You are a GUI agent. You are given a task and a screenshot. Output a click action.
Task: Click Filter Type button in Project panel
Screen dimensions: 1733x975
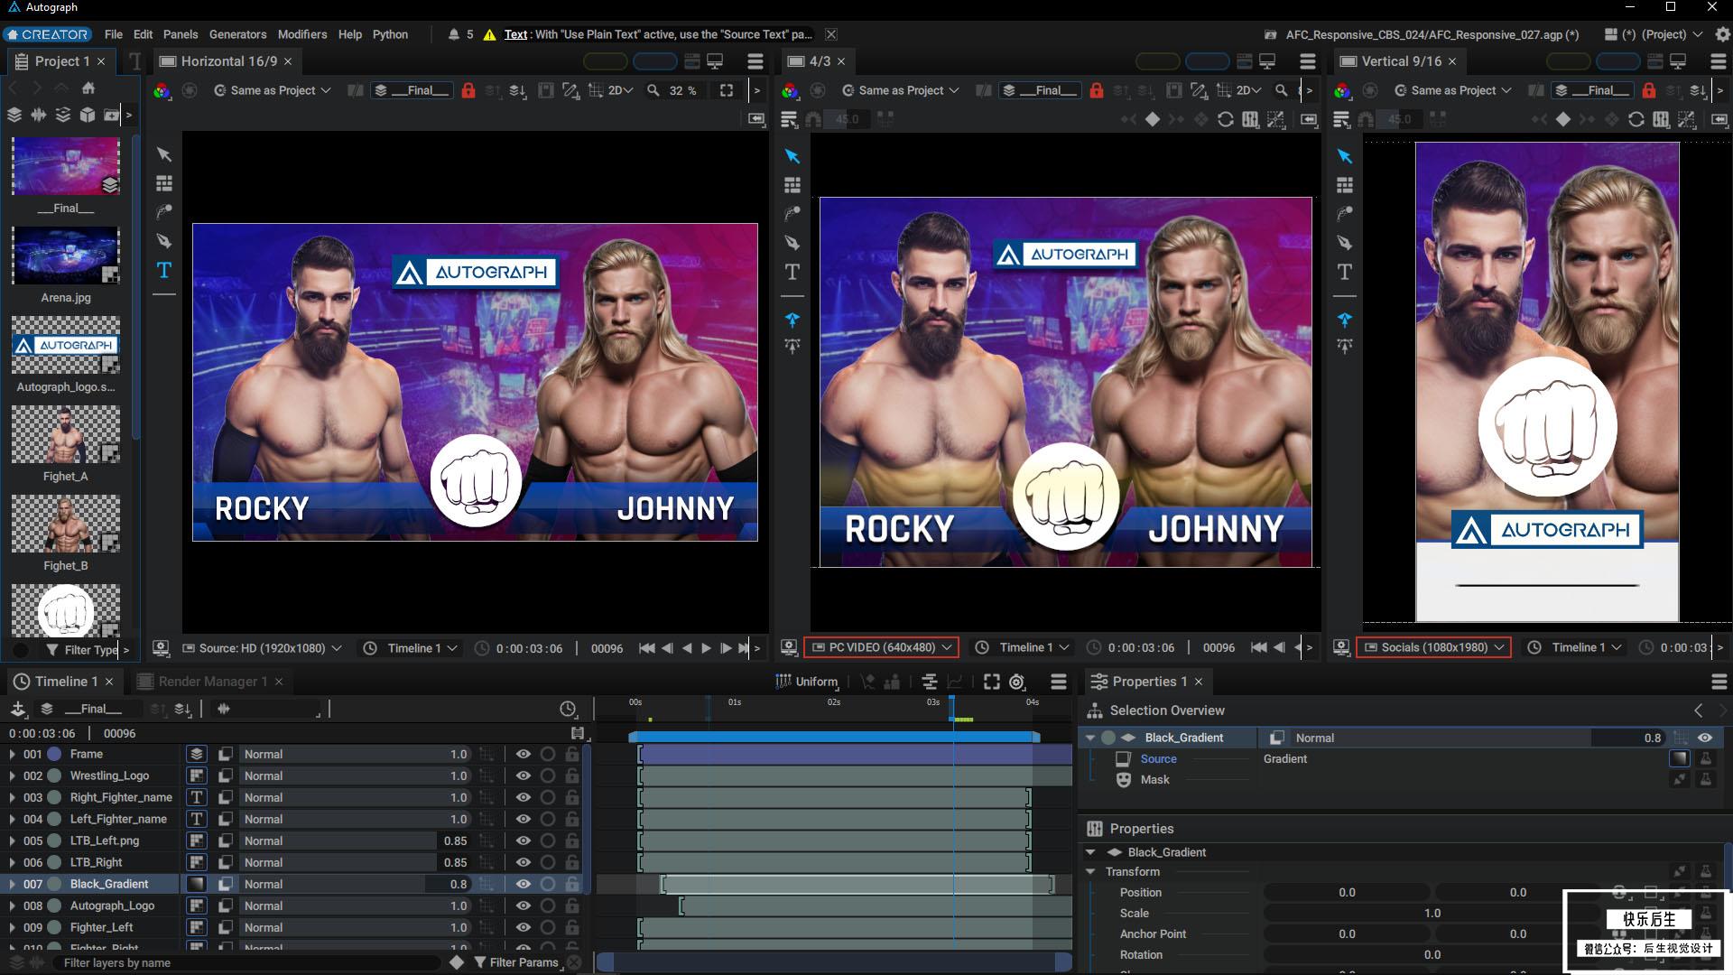pos(81,649)
